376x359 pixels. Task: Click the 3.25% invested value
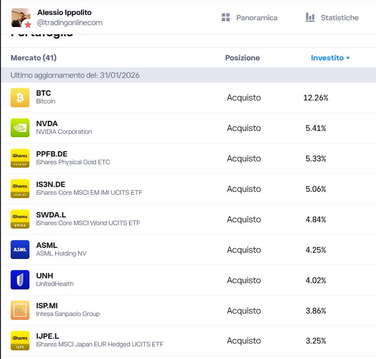click(316, 341)
